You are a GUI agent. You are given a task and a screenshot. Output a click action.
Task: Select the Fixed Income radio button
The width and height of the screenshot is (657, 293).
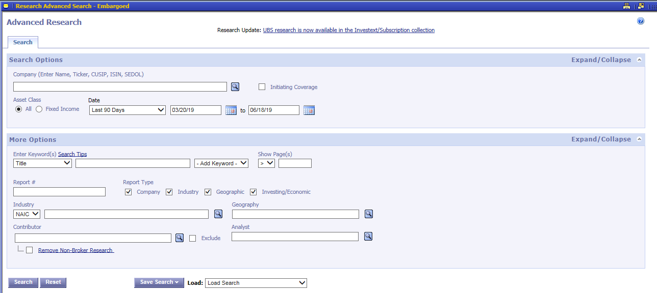point(39,109)
